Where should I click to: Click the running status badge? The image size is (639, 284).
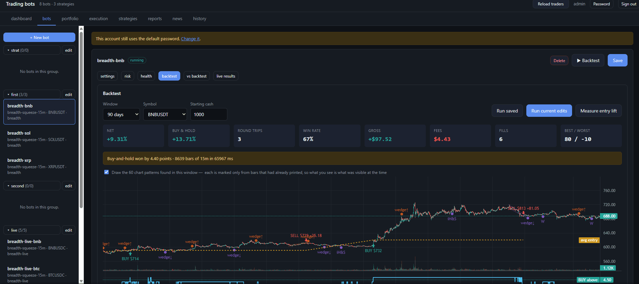[x=137, y=60]
